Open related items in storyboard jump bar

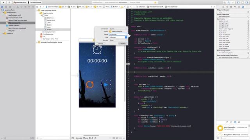pyautogui.click(x=37, y=7)
